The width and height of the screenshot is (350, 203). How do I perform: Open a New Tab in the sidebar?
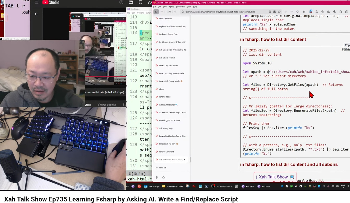pyautogui.click(x=163, y=168)
